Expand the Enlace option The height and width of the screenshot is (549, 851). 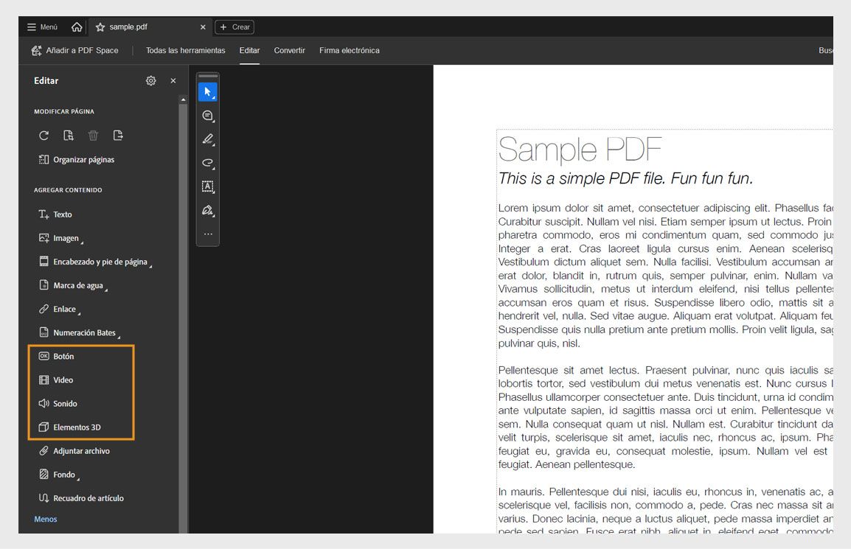[x=59, y=310]
